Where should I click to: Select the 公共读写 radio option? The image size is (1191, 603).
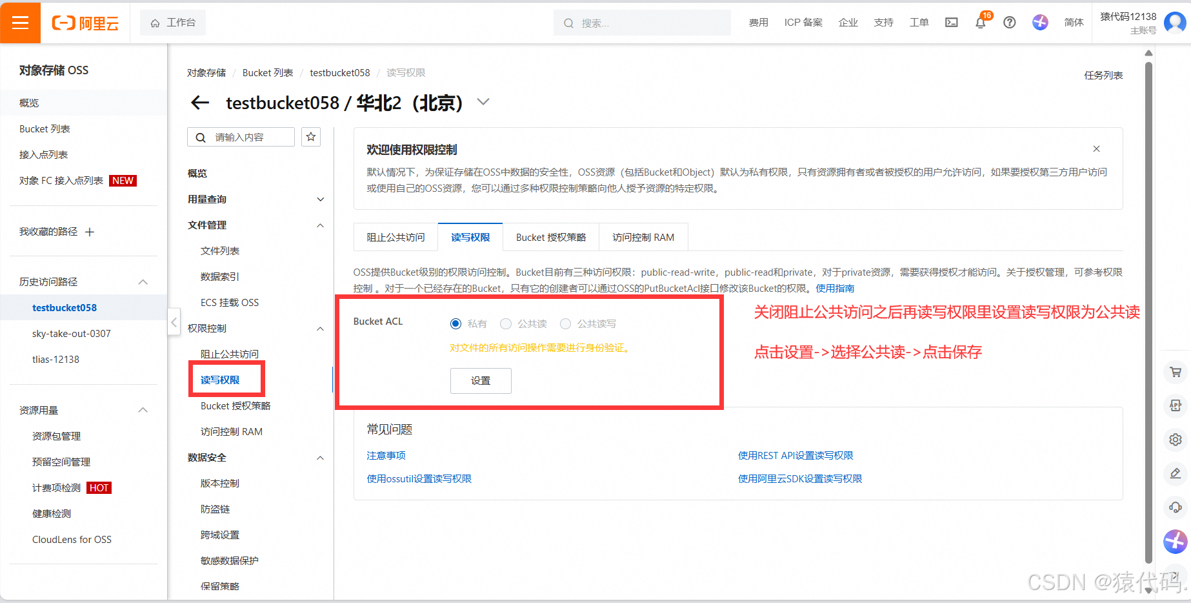tap(565, 323)
